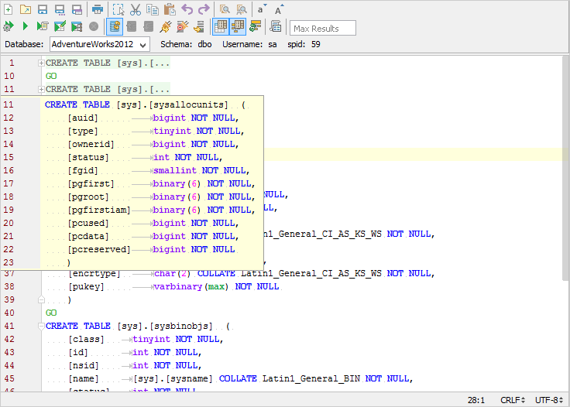The image size is (570, 407).
Task: Toggle auto-commit mode
Action: click(x=115, y=26)
